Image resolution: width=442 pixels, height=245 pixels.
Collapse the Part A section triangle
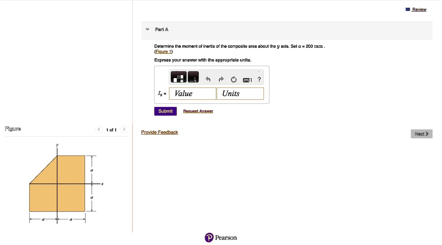[x=147, y=29]
